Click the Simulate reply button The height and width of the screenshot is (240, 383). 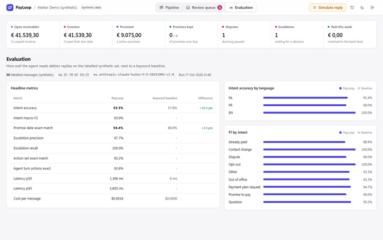327,7
